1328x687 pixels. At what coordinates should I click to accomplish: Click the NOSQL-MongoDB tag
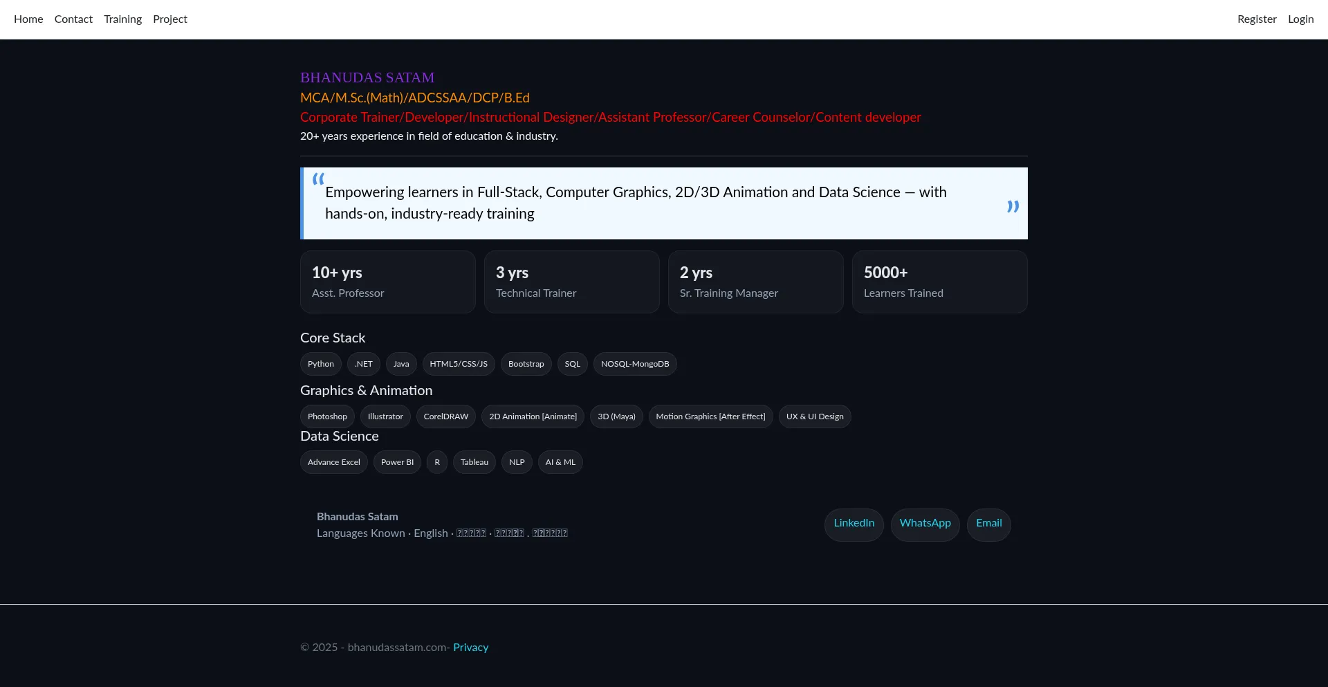click(634, 364)
